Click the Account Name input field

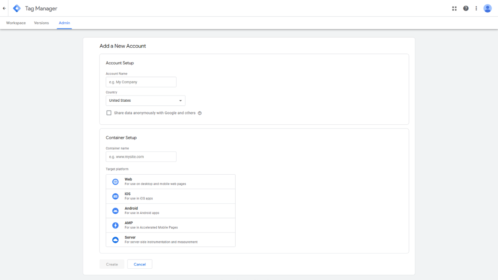click(141, 82)
